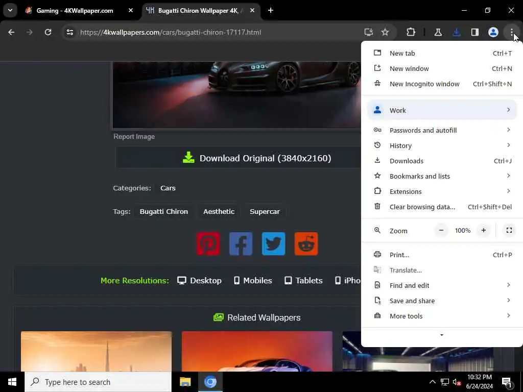523x392 pixels.
Task: Click the Bugatti Chiron wallpaper preview image
Action: pos(237,95)
